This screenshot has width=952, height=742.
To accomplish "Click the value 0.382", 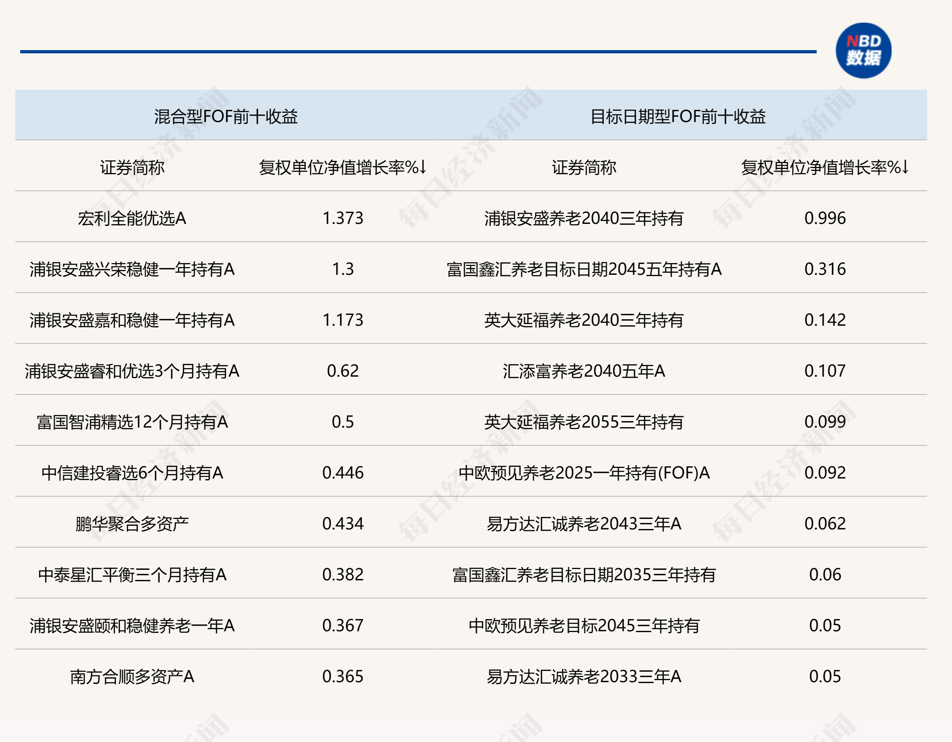I will click(343, 575).
